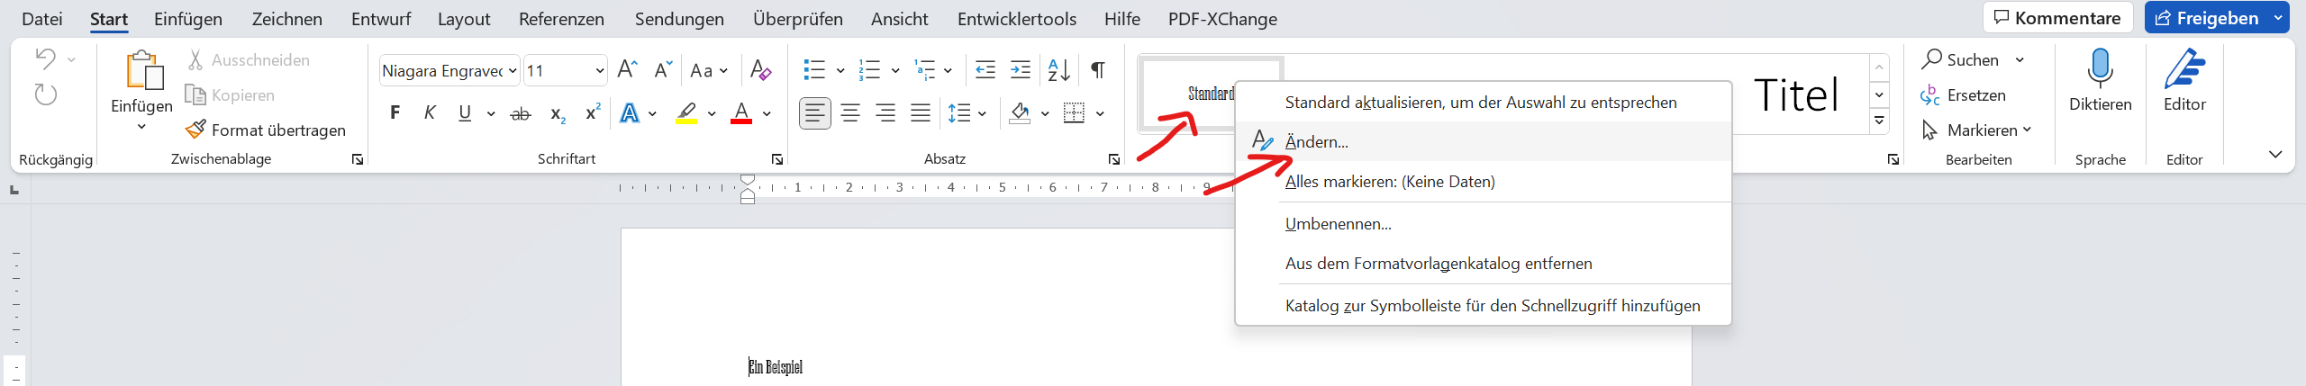The width and height of the screenshot is (2306, 386).
Task: Open underline style dropdown arrow
Action: [491, 113]
